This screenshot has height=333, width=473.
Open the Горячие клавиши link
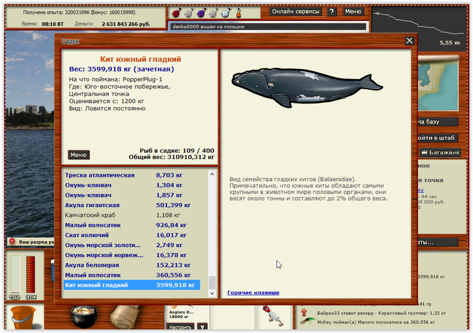coord(253,292)
